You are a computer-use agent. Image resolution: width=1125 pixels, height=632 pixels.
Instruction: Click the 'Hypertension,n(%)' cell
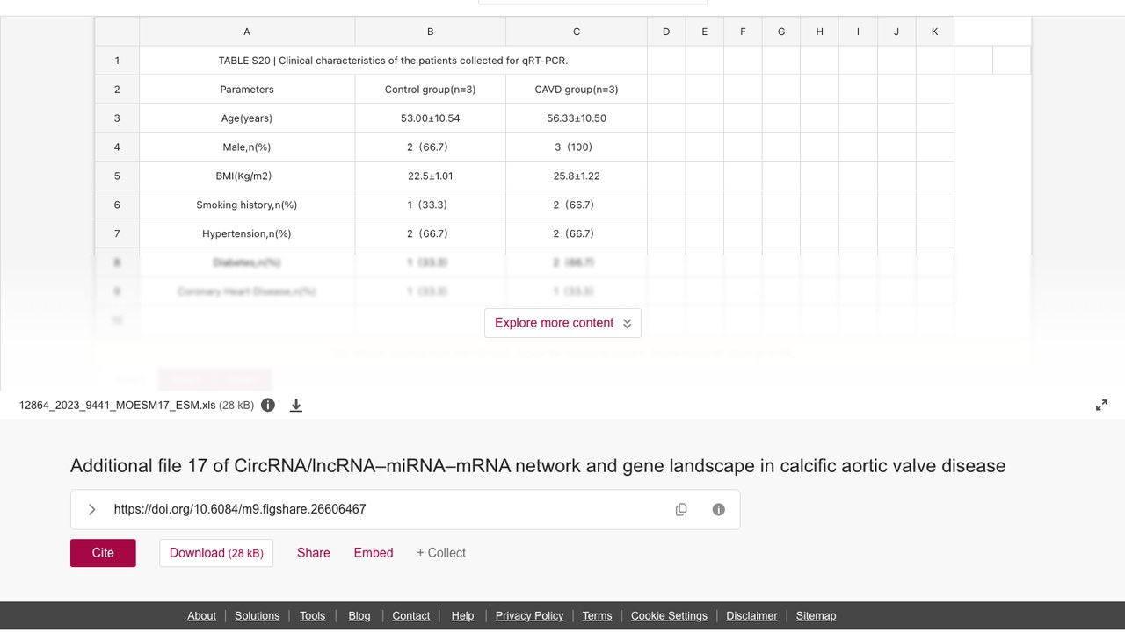coord(247,234)
